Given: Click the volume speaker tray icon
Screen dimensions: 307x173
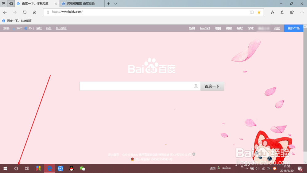Looking at the screenshot, I should point(257,168).
